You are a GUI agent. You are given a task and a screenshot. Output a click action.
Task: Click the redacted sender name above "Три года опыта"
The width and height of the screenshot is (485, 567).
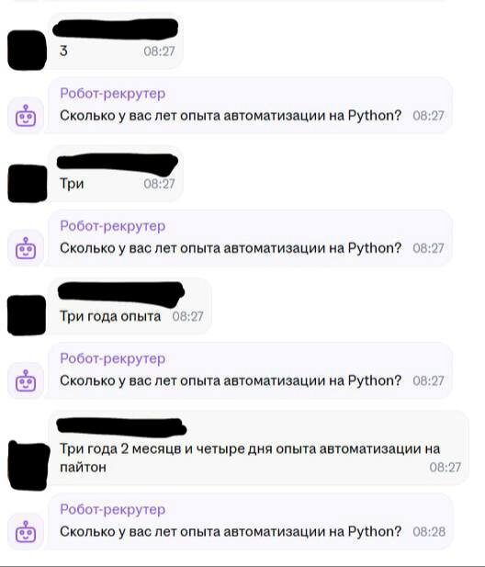coord(121,295)
